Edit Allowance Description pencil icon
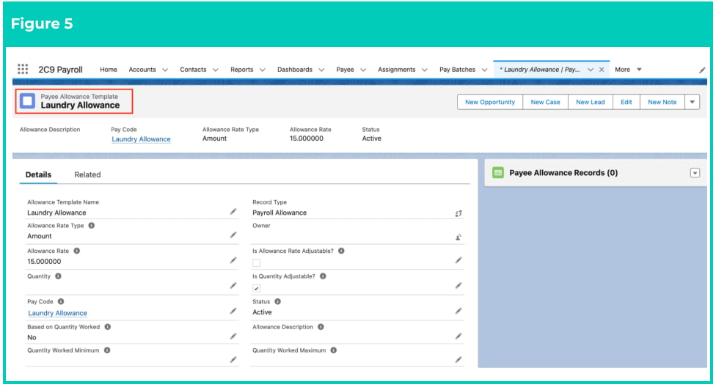The height and width of the screenshot is (387, 716). click(x=459, y=336)
